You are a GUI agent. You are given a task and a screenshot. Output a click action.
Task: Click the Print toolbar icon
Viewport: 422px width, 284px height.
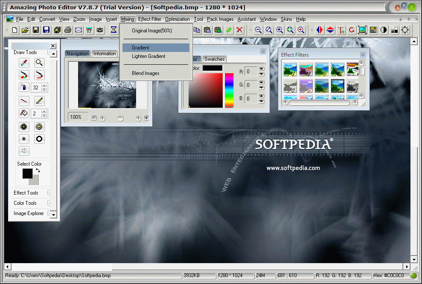click(68, 30)
